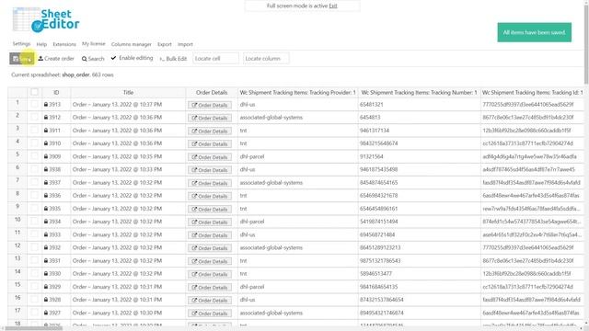Select tracking number cell 9461317134
The width and height of the screenshot is (589, 331).
pyautogui.click(x=419, y=131)
